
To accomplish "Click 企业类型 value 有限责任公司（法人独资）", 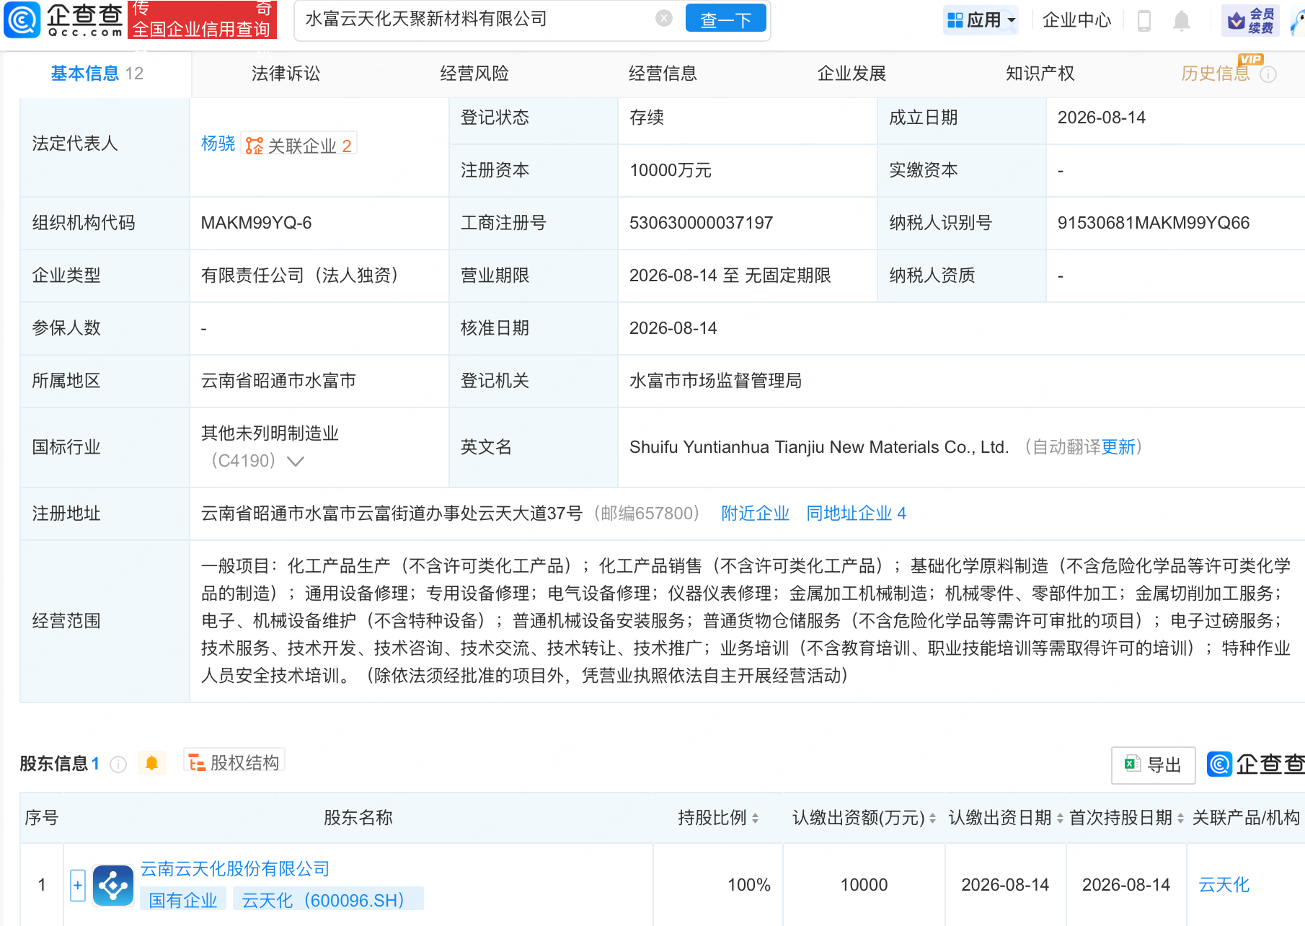I will (x=300, y=275).
